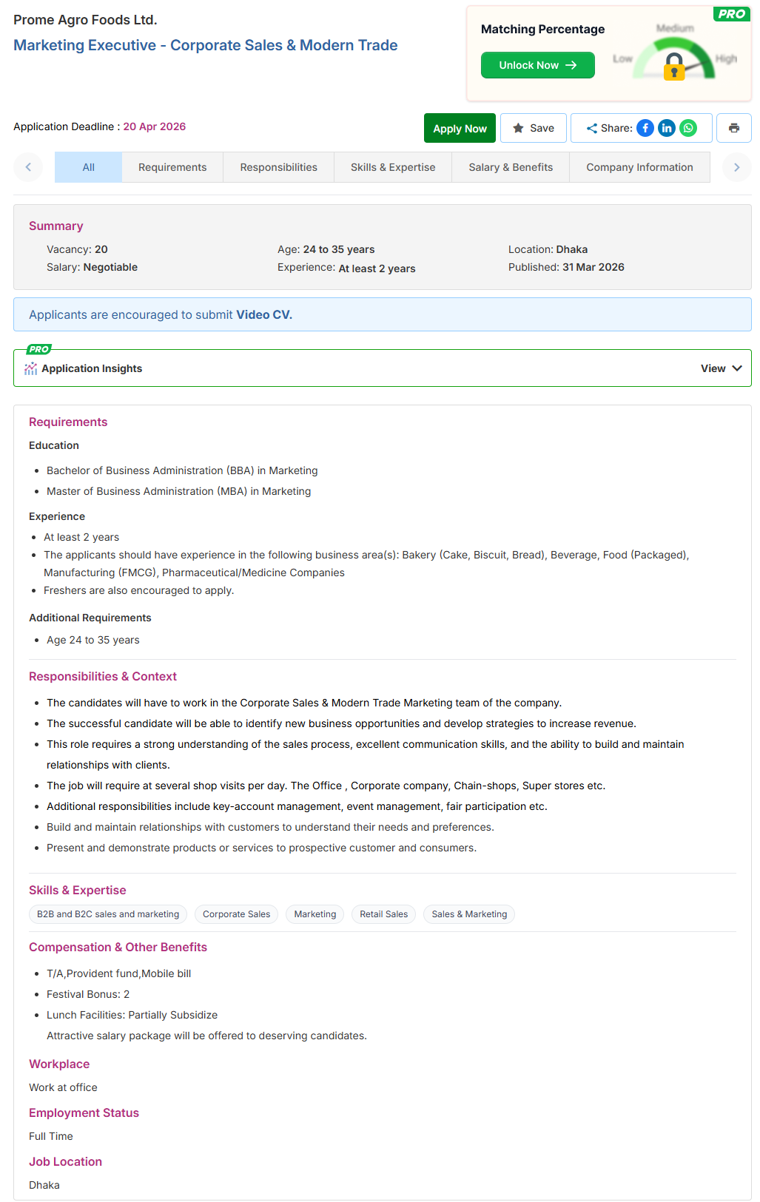Click the locked matching percentage gauge
Screen dimensions: 760x1202
coord(674,59)
